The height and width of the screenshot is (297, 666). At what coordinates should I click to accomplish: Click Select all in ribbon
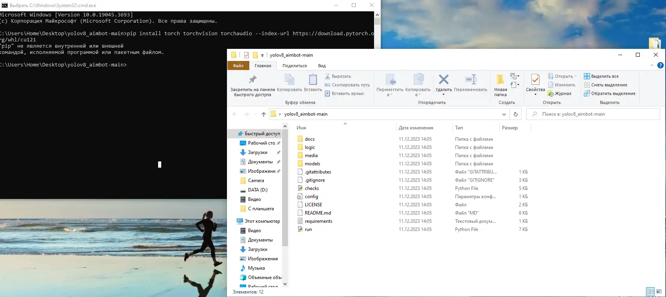pyautogui.click(x=605, y=76)
